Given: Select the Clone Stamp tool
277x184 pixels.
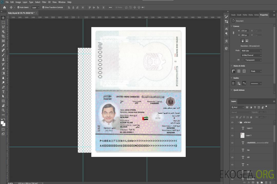Looking at the screenshot, I should (3, 60).
